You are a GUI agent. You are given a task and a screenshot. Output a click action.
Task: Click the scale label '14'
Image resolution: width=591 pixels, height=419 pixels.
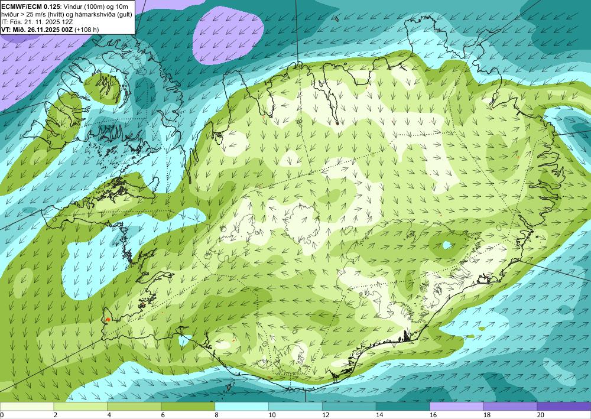(x=379, y=415)
